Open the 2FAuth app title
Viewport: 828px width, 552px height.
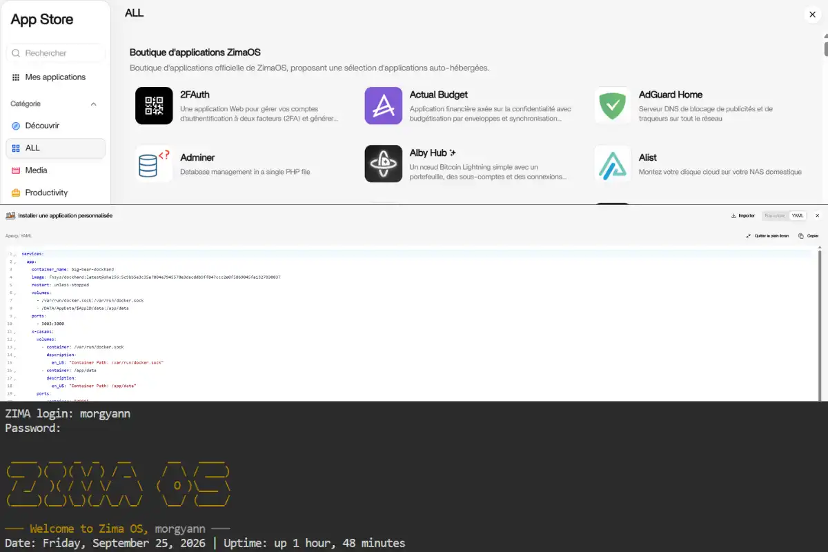pyautogui.click(x=195, y=95)
